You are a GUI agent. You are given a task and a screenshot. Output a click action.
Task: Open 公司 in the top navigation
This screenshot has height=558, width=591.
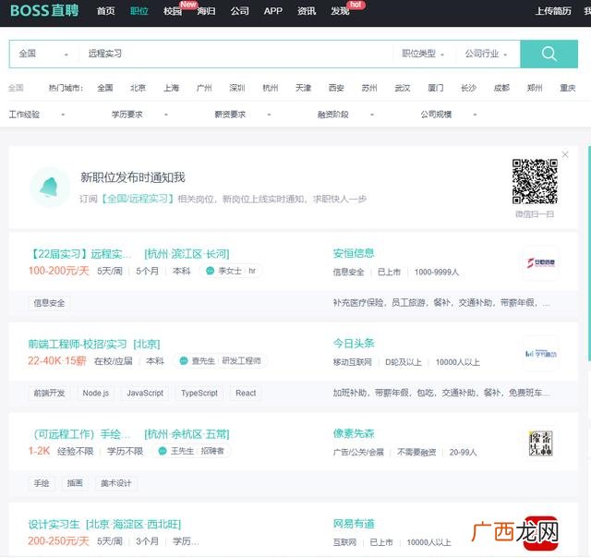tap(240, 11)
